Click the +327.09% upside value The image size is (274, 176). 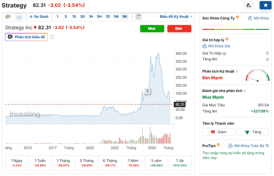pyautogui.click(x=260, y=111)
